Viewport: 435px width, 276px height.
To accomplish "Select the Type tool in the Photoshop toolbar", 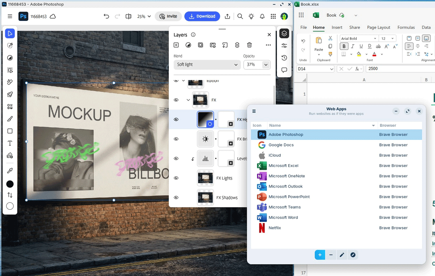I will click(x=10, y=143).
